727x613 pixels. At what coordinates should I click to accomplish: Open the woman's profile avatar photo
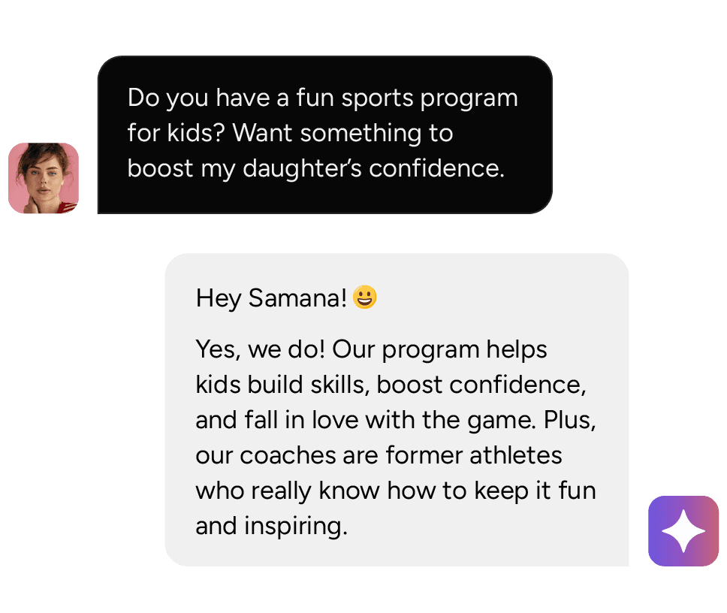[x=44, y=179]
